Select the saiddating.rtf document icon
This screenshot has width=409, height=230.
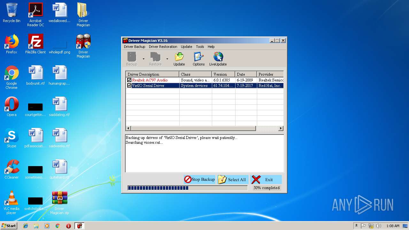click(59, 107)
